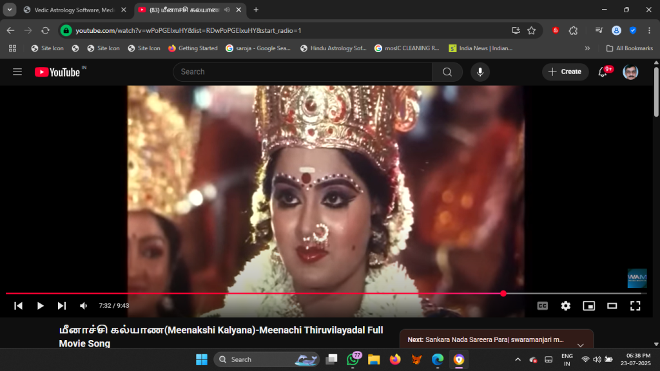This screenshot has height=371, width=660.
Task: Toggle closed captions on the video
Action: pos(543,306)
